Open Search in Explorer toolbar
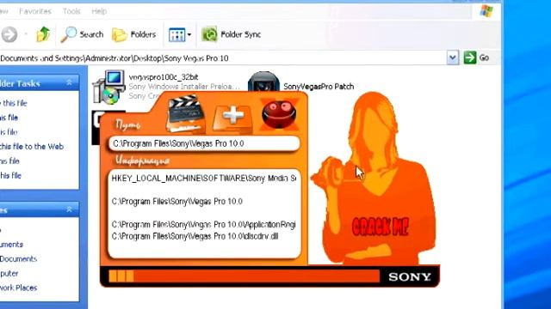This screenshot has height=309, width=551. click(82, 34)
